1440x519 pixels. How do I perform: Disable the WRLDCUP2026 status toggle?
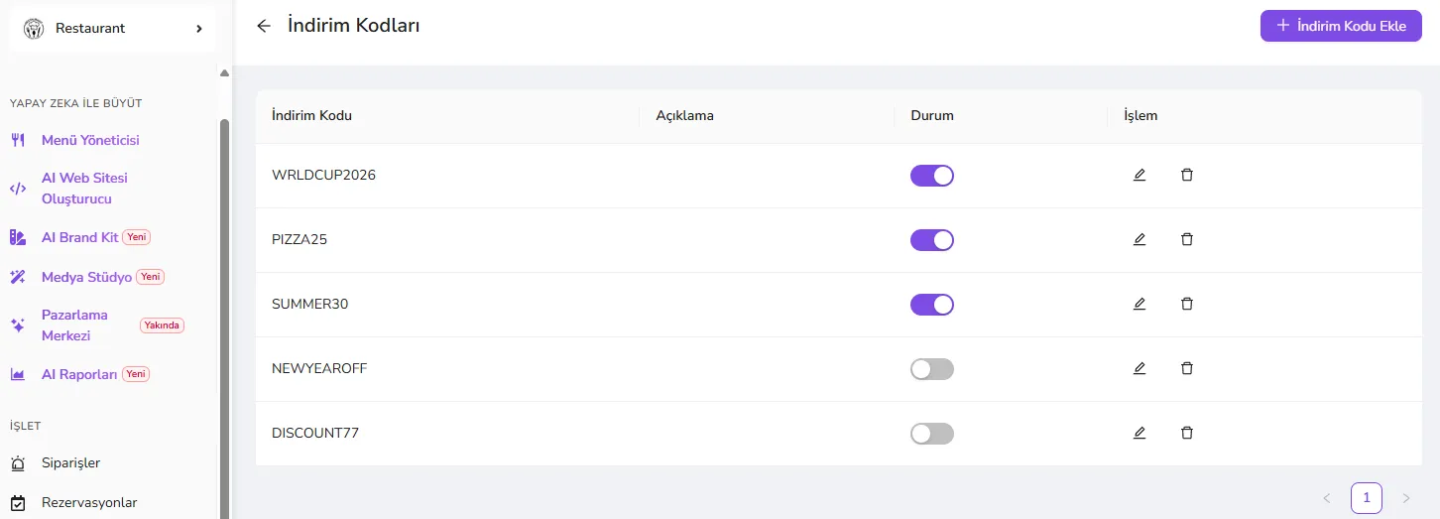(932, 176)
